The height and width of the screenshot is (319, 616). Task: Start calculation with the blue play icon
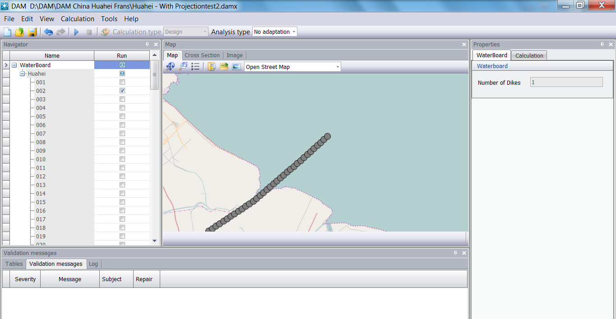tap(76, 32)
